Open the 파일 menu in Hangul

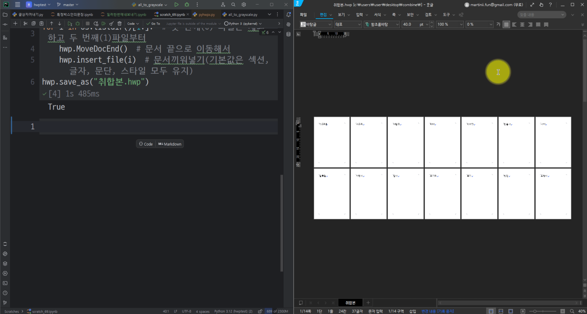point(303,15)
